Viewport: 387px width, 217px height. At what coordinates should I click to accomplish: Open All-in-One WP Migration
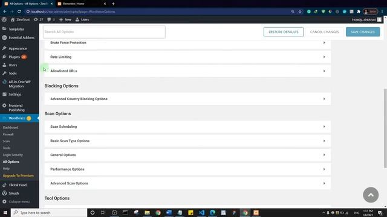click(x=19, y=84)
